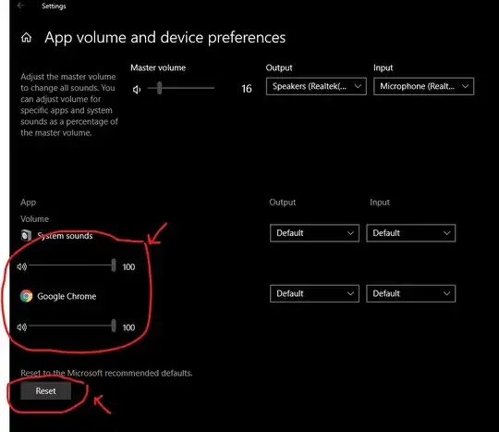Screen dimensions: 499x432
Task: Open System sounds Input Default dropdown
Action: [411, 233]
